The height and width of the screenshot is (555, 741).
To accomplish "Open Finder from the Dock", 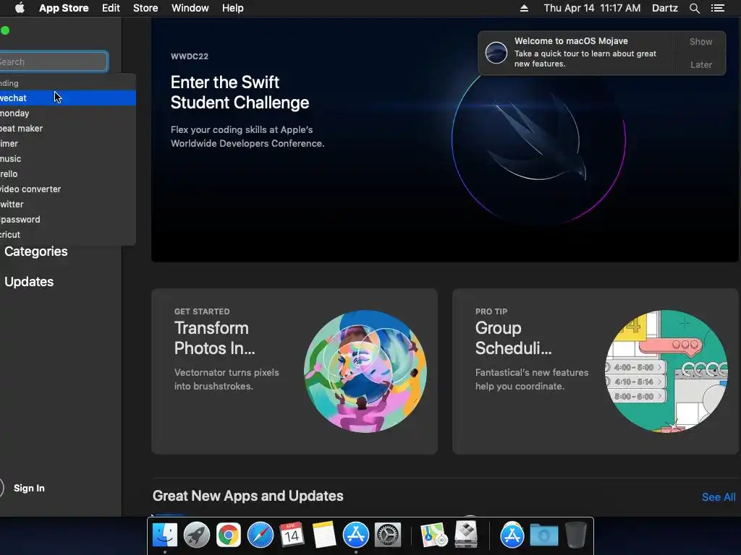I will [165, 535].
